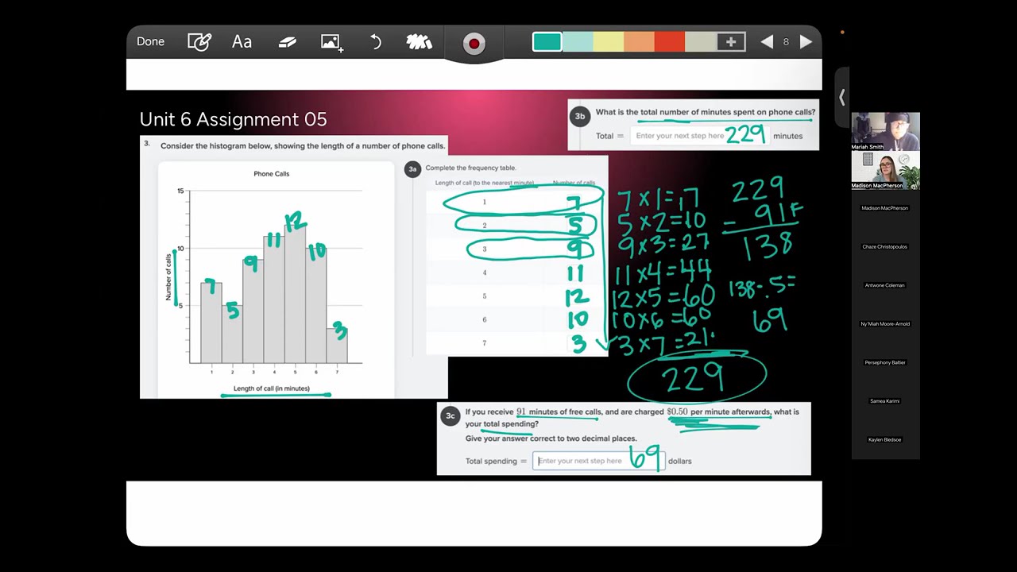Viewport: 1017px width, 572px height.
Task: Click the 'Number of calls' y-axis label
Action: point(168,277)
